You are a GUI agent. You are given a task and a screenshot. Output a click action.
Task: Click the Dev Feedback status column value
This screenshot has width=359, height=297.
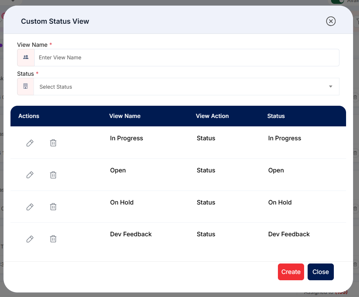click(x=289, y=234)
